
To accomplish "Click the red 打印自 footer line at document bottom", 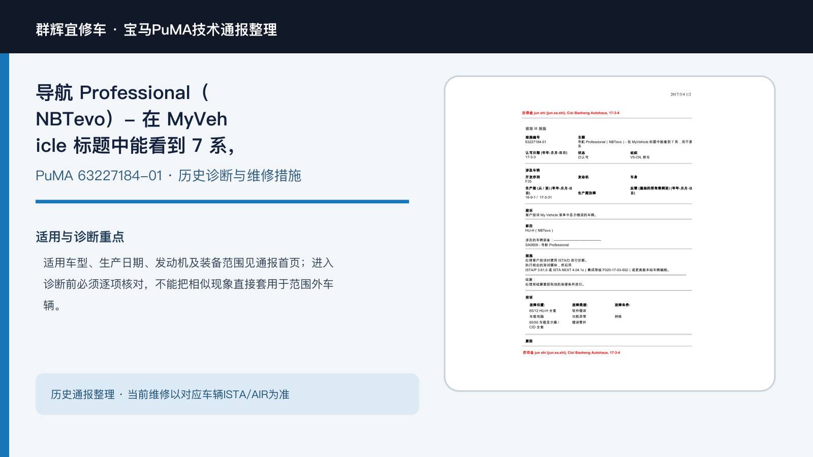I will [572, 352].
